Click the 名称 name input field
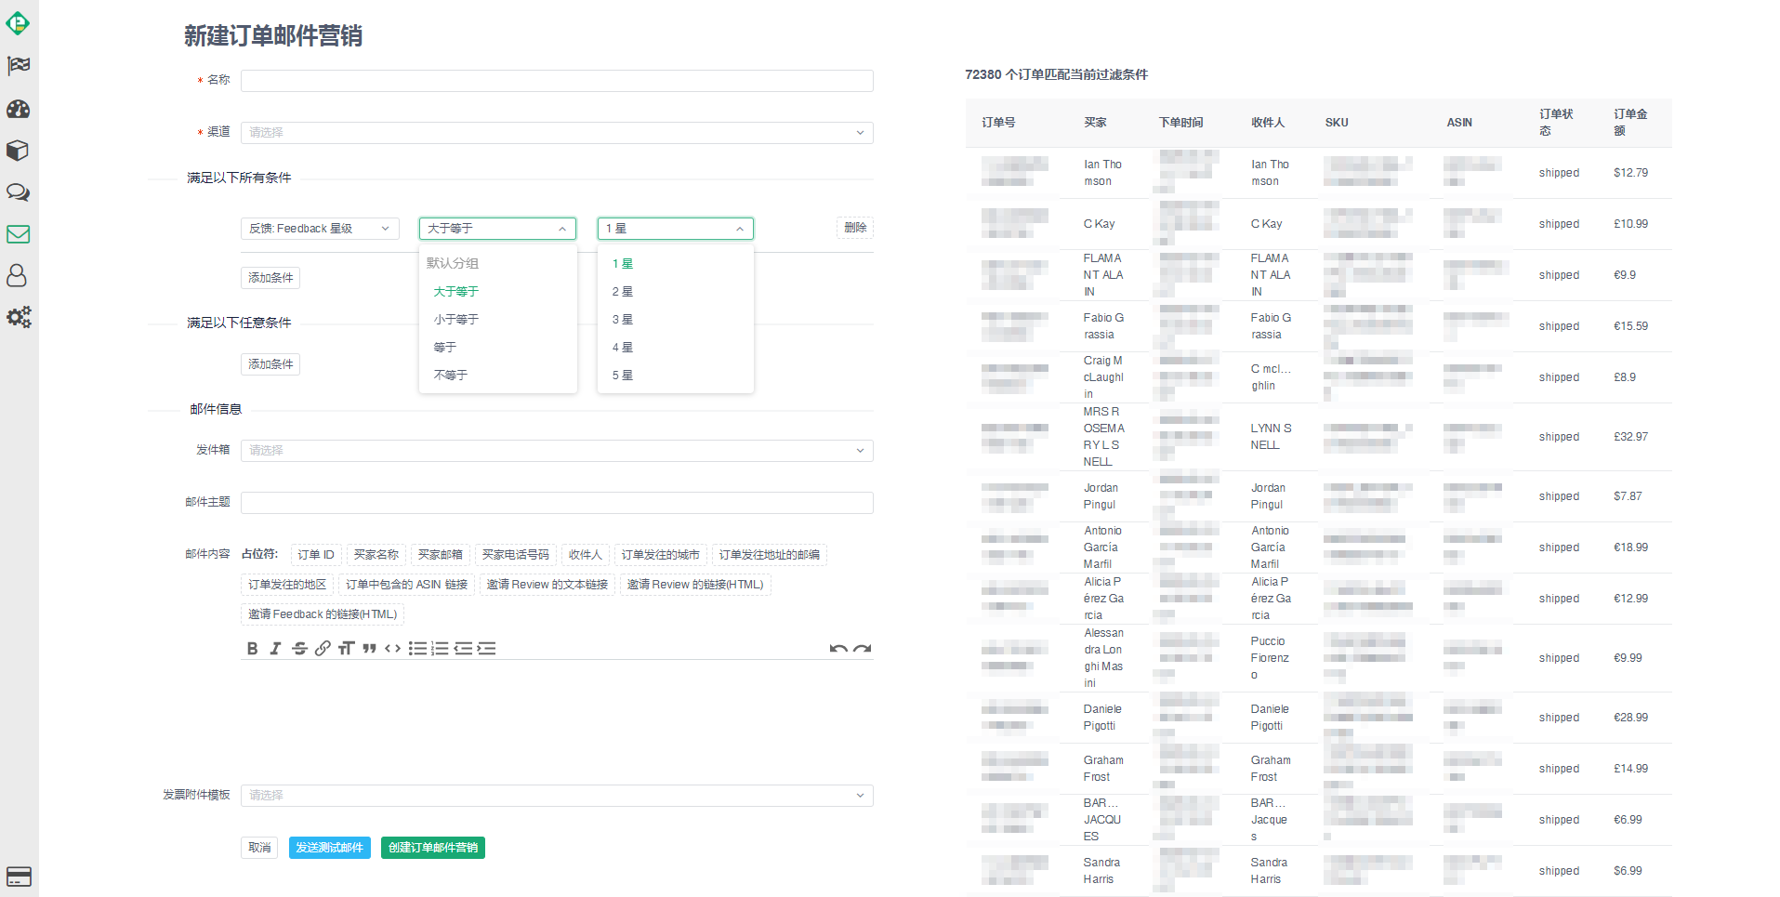The height and width of the screenshot is (897, 1780). tap(557, 81)
